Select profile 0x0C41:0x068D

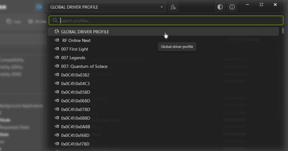point(163,100)
